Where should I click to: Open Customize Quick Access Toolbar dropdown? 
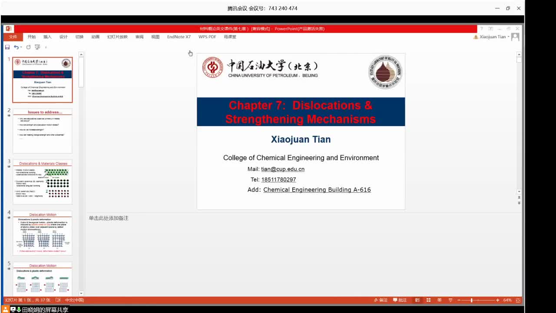46,47
